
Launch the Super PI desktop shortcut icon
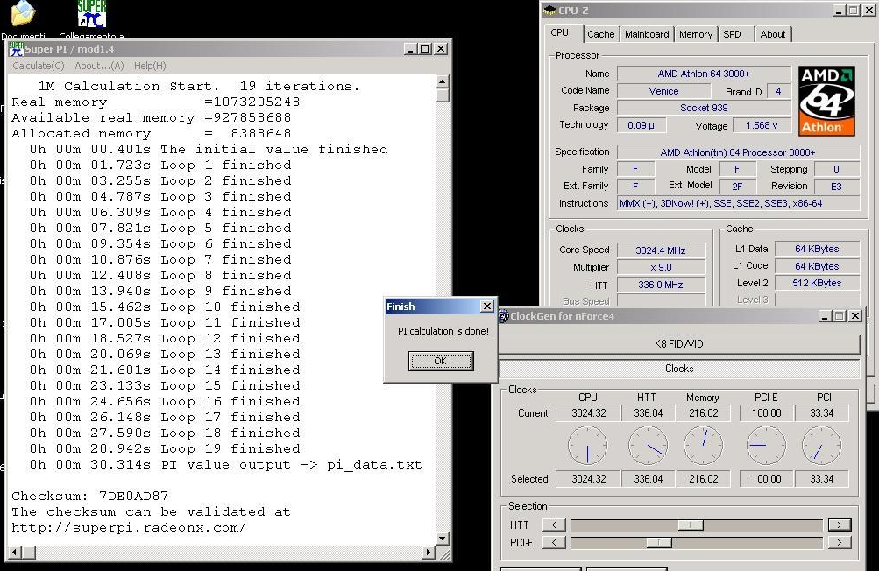pyautogui.click(x=91, y=13)
